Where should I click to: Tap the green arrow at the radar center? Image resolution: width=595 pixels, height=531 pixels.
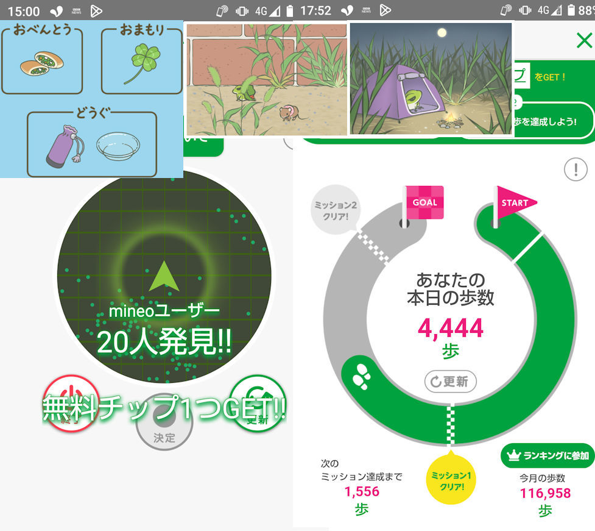click(164, 276)
